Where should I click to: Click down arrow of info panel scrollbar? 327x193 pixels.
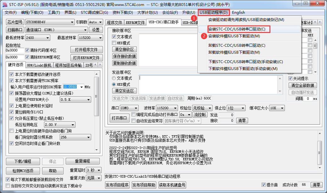[319, 168]
